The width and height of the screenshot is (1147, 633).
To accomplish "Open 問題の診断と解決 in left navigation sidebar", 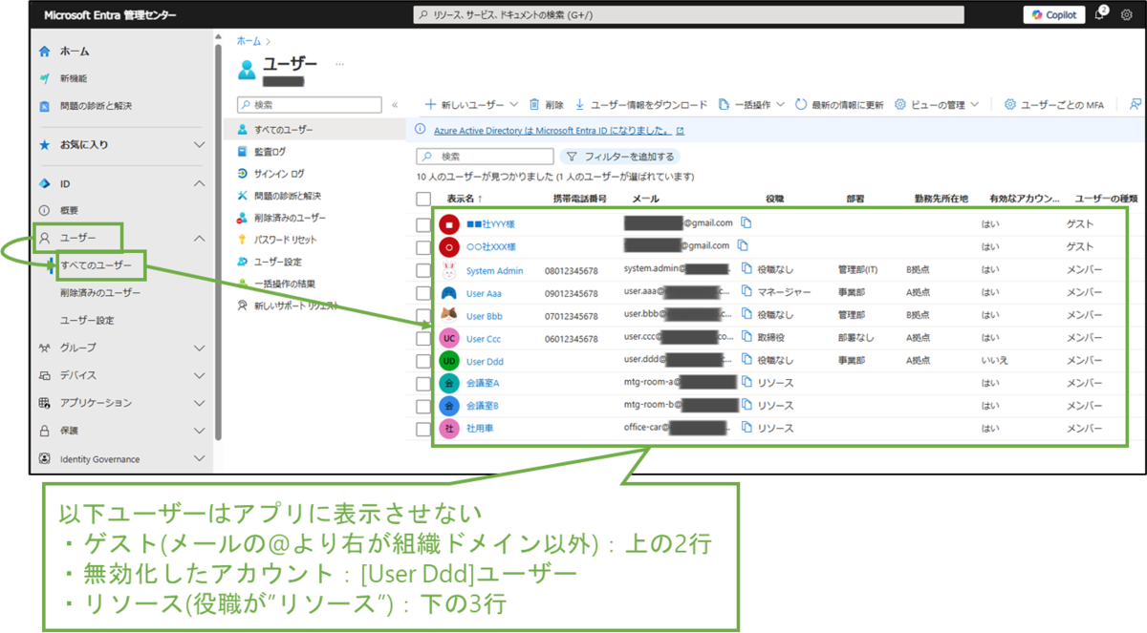I will tap(96, 106).
